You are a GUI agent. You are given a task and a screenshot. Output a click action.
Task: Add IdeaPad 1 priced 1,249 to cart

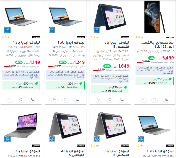pos(54,100)
